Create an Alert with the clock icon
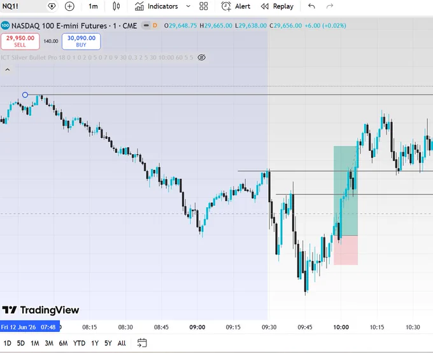 236,6
